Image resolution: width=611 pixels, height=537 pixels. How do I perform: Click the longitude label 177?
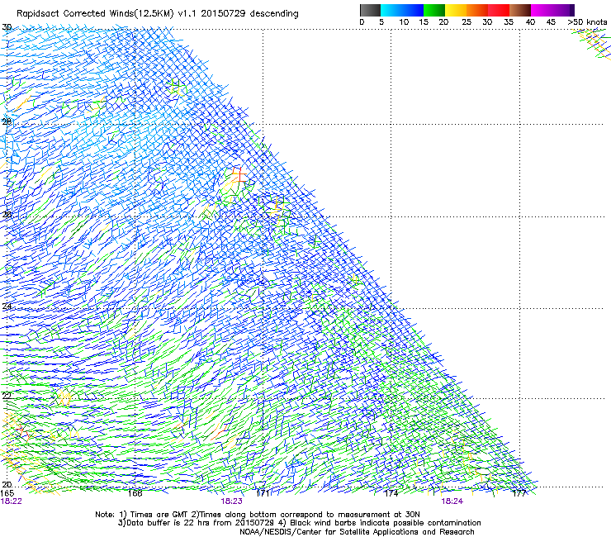tap(519, 493)
